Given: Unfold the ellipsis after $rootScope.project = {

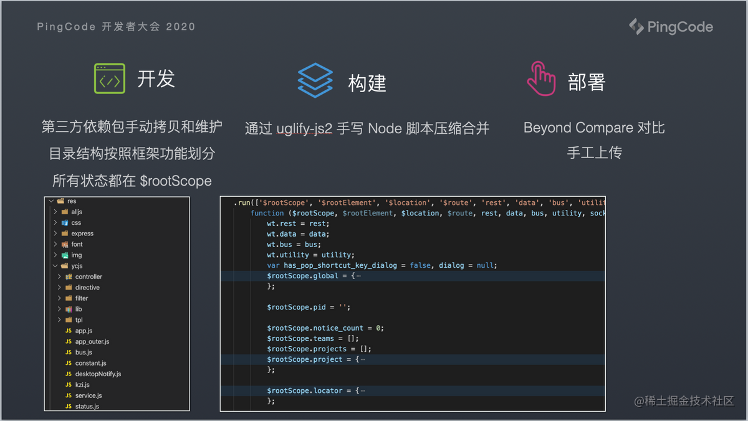Looking at the screenshot, I should 363,359.
